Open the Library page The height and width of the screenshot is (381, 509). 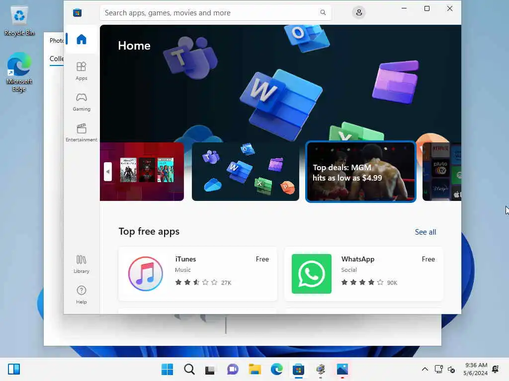click(82, 264)
